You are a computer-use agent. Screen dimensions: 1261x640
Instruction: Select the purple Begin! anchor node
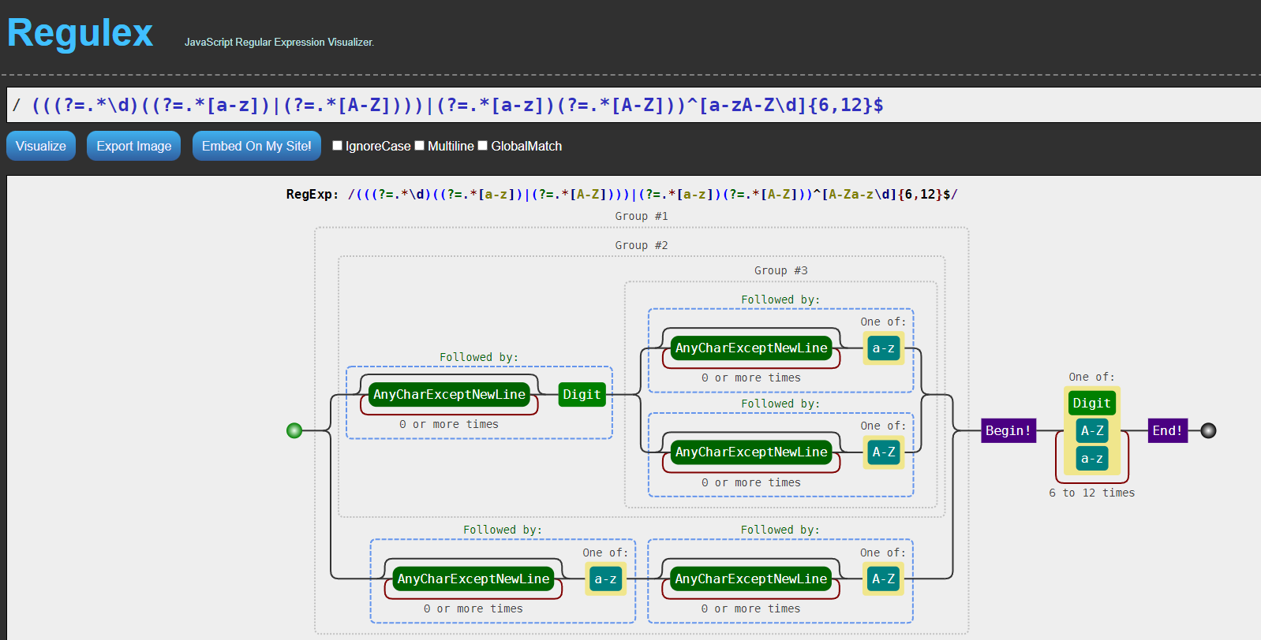1008,430
